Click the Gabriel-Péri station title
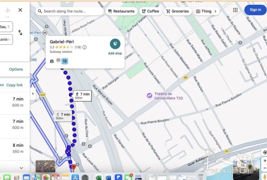Viewport: 267px width, 180px height. pyautogui.click(x=62, y=42)
